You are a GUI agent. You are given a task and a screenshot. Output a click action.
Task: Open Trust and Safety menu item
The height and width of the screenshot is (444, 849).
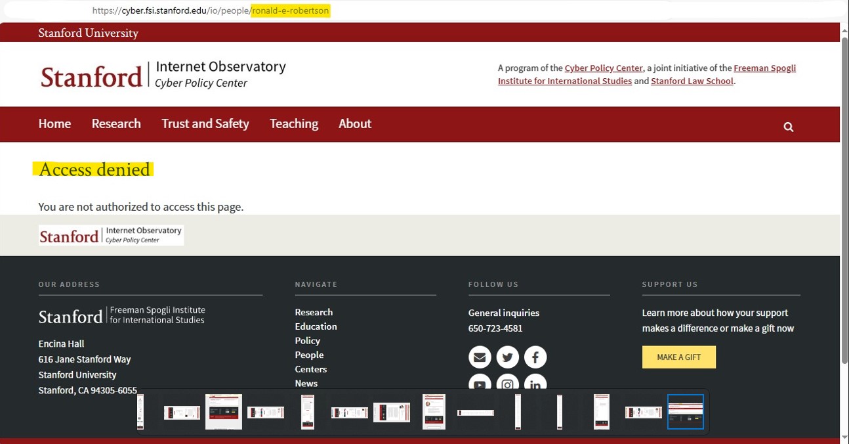click(x=205, y=123)
